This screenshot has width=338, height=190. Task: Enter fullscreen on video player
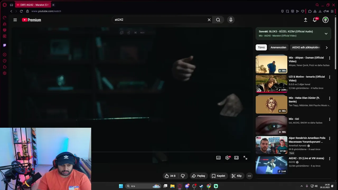pos(245,158)
